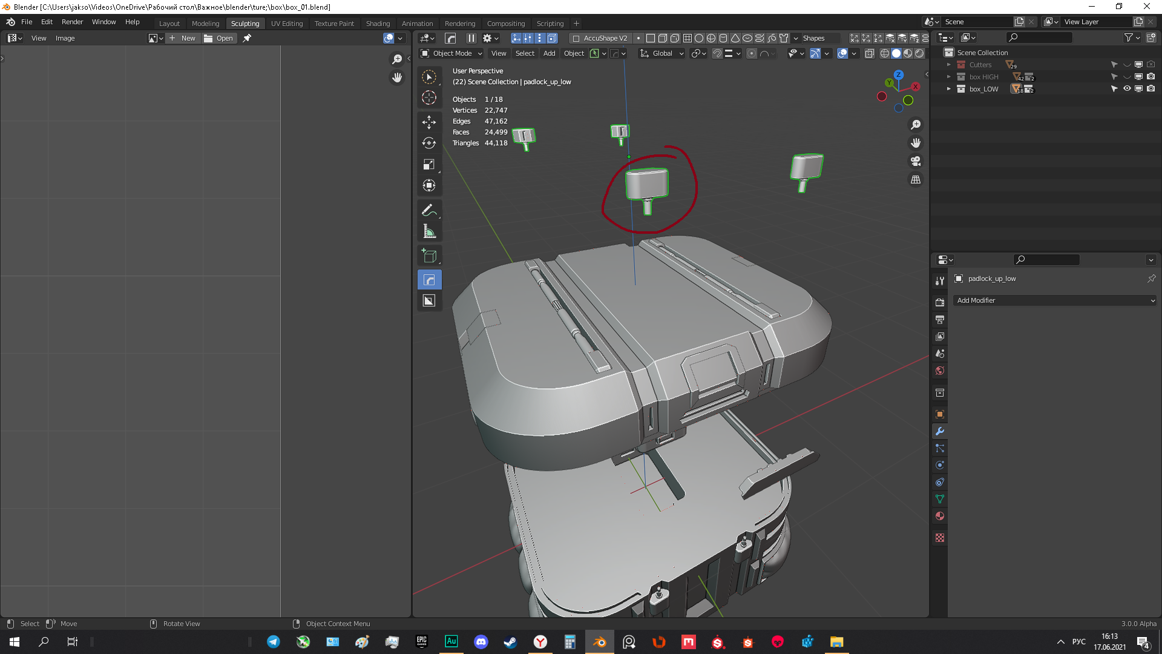Select the 3D Cursor tool
The image size is (1162, 654).
click(429, 97)
